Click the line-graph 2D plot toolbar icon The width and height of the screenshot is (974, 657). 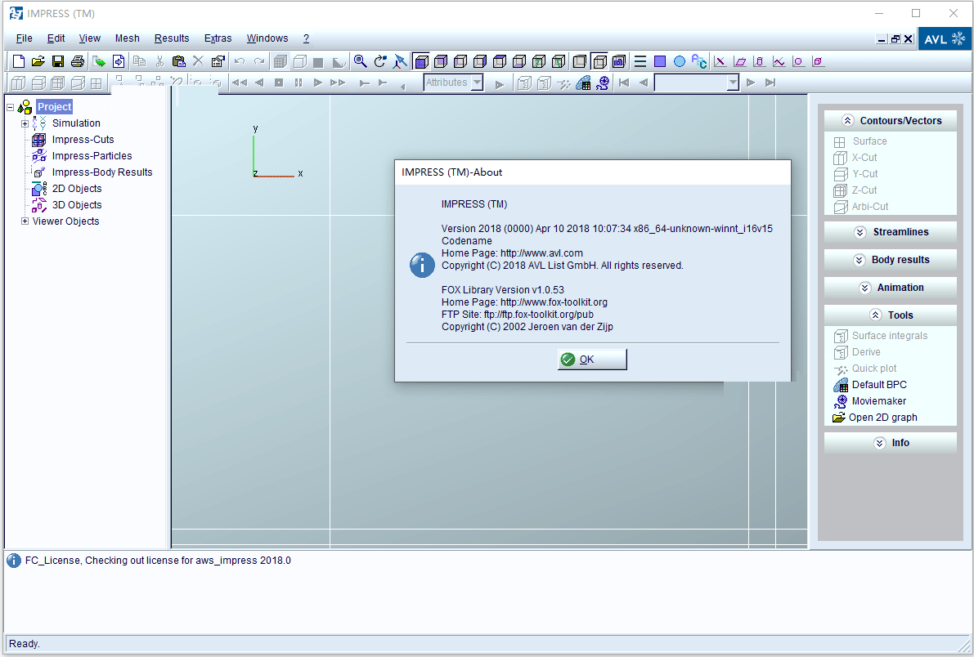coord(779,61)
